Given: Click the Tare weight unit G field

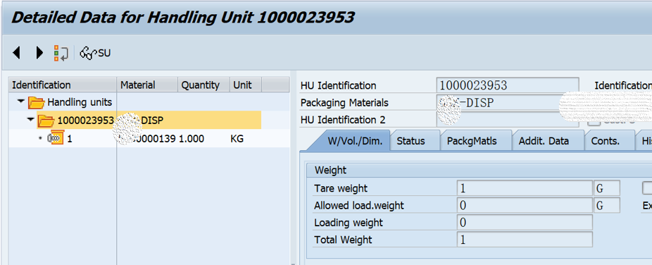Looking at the screenshot, I should [607, 188].
